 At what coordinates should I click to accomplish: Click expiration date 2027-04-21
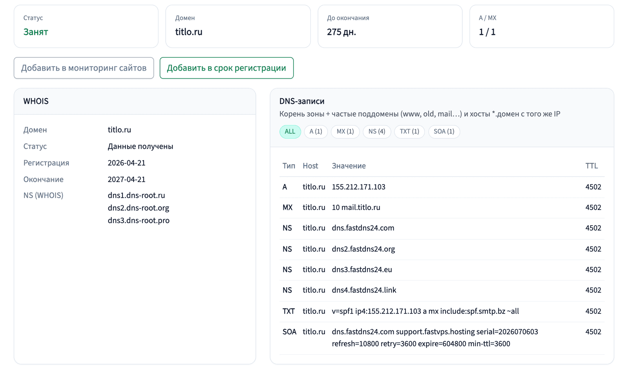(126, 179)
